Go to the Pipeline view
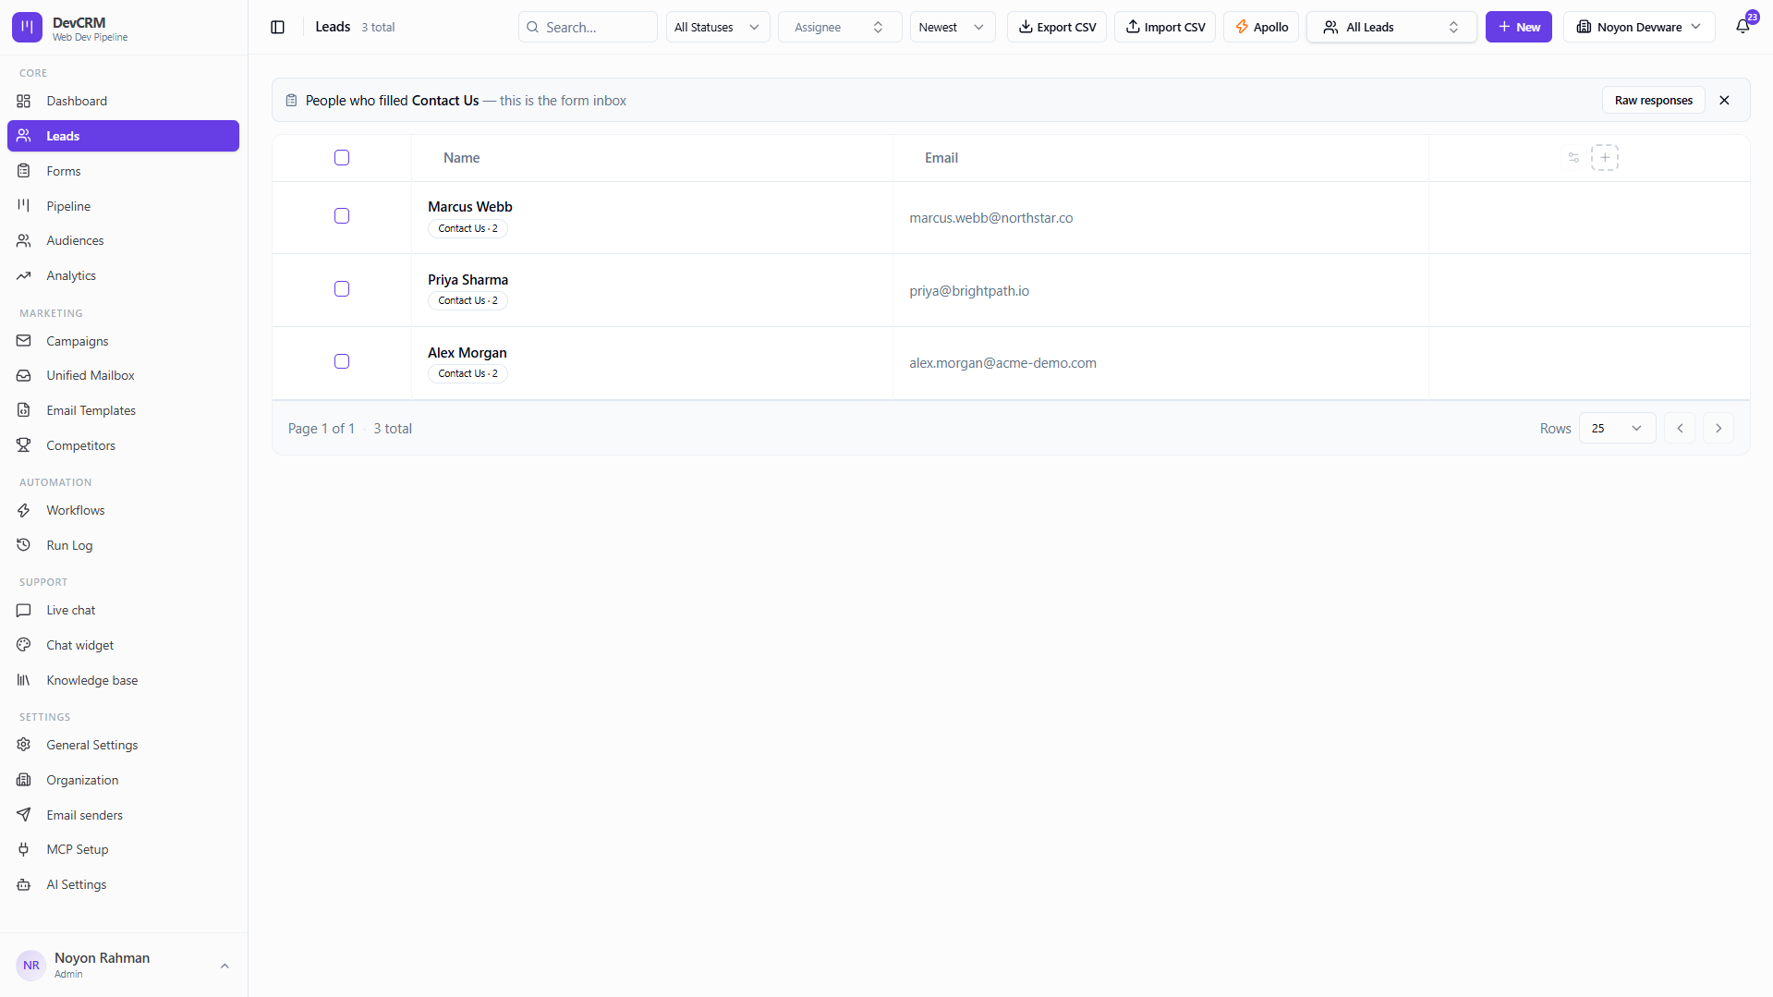The image size is (1773, 997). [123, 206]
